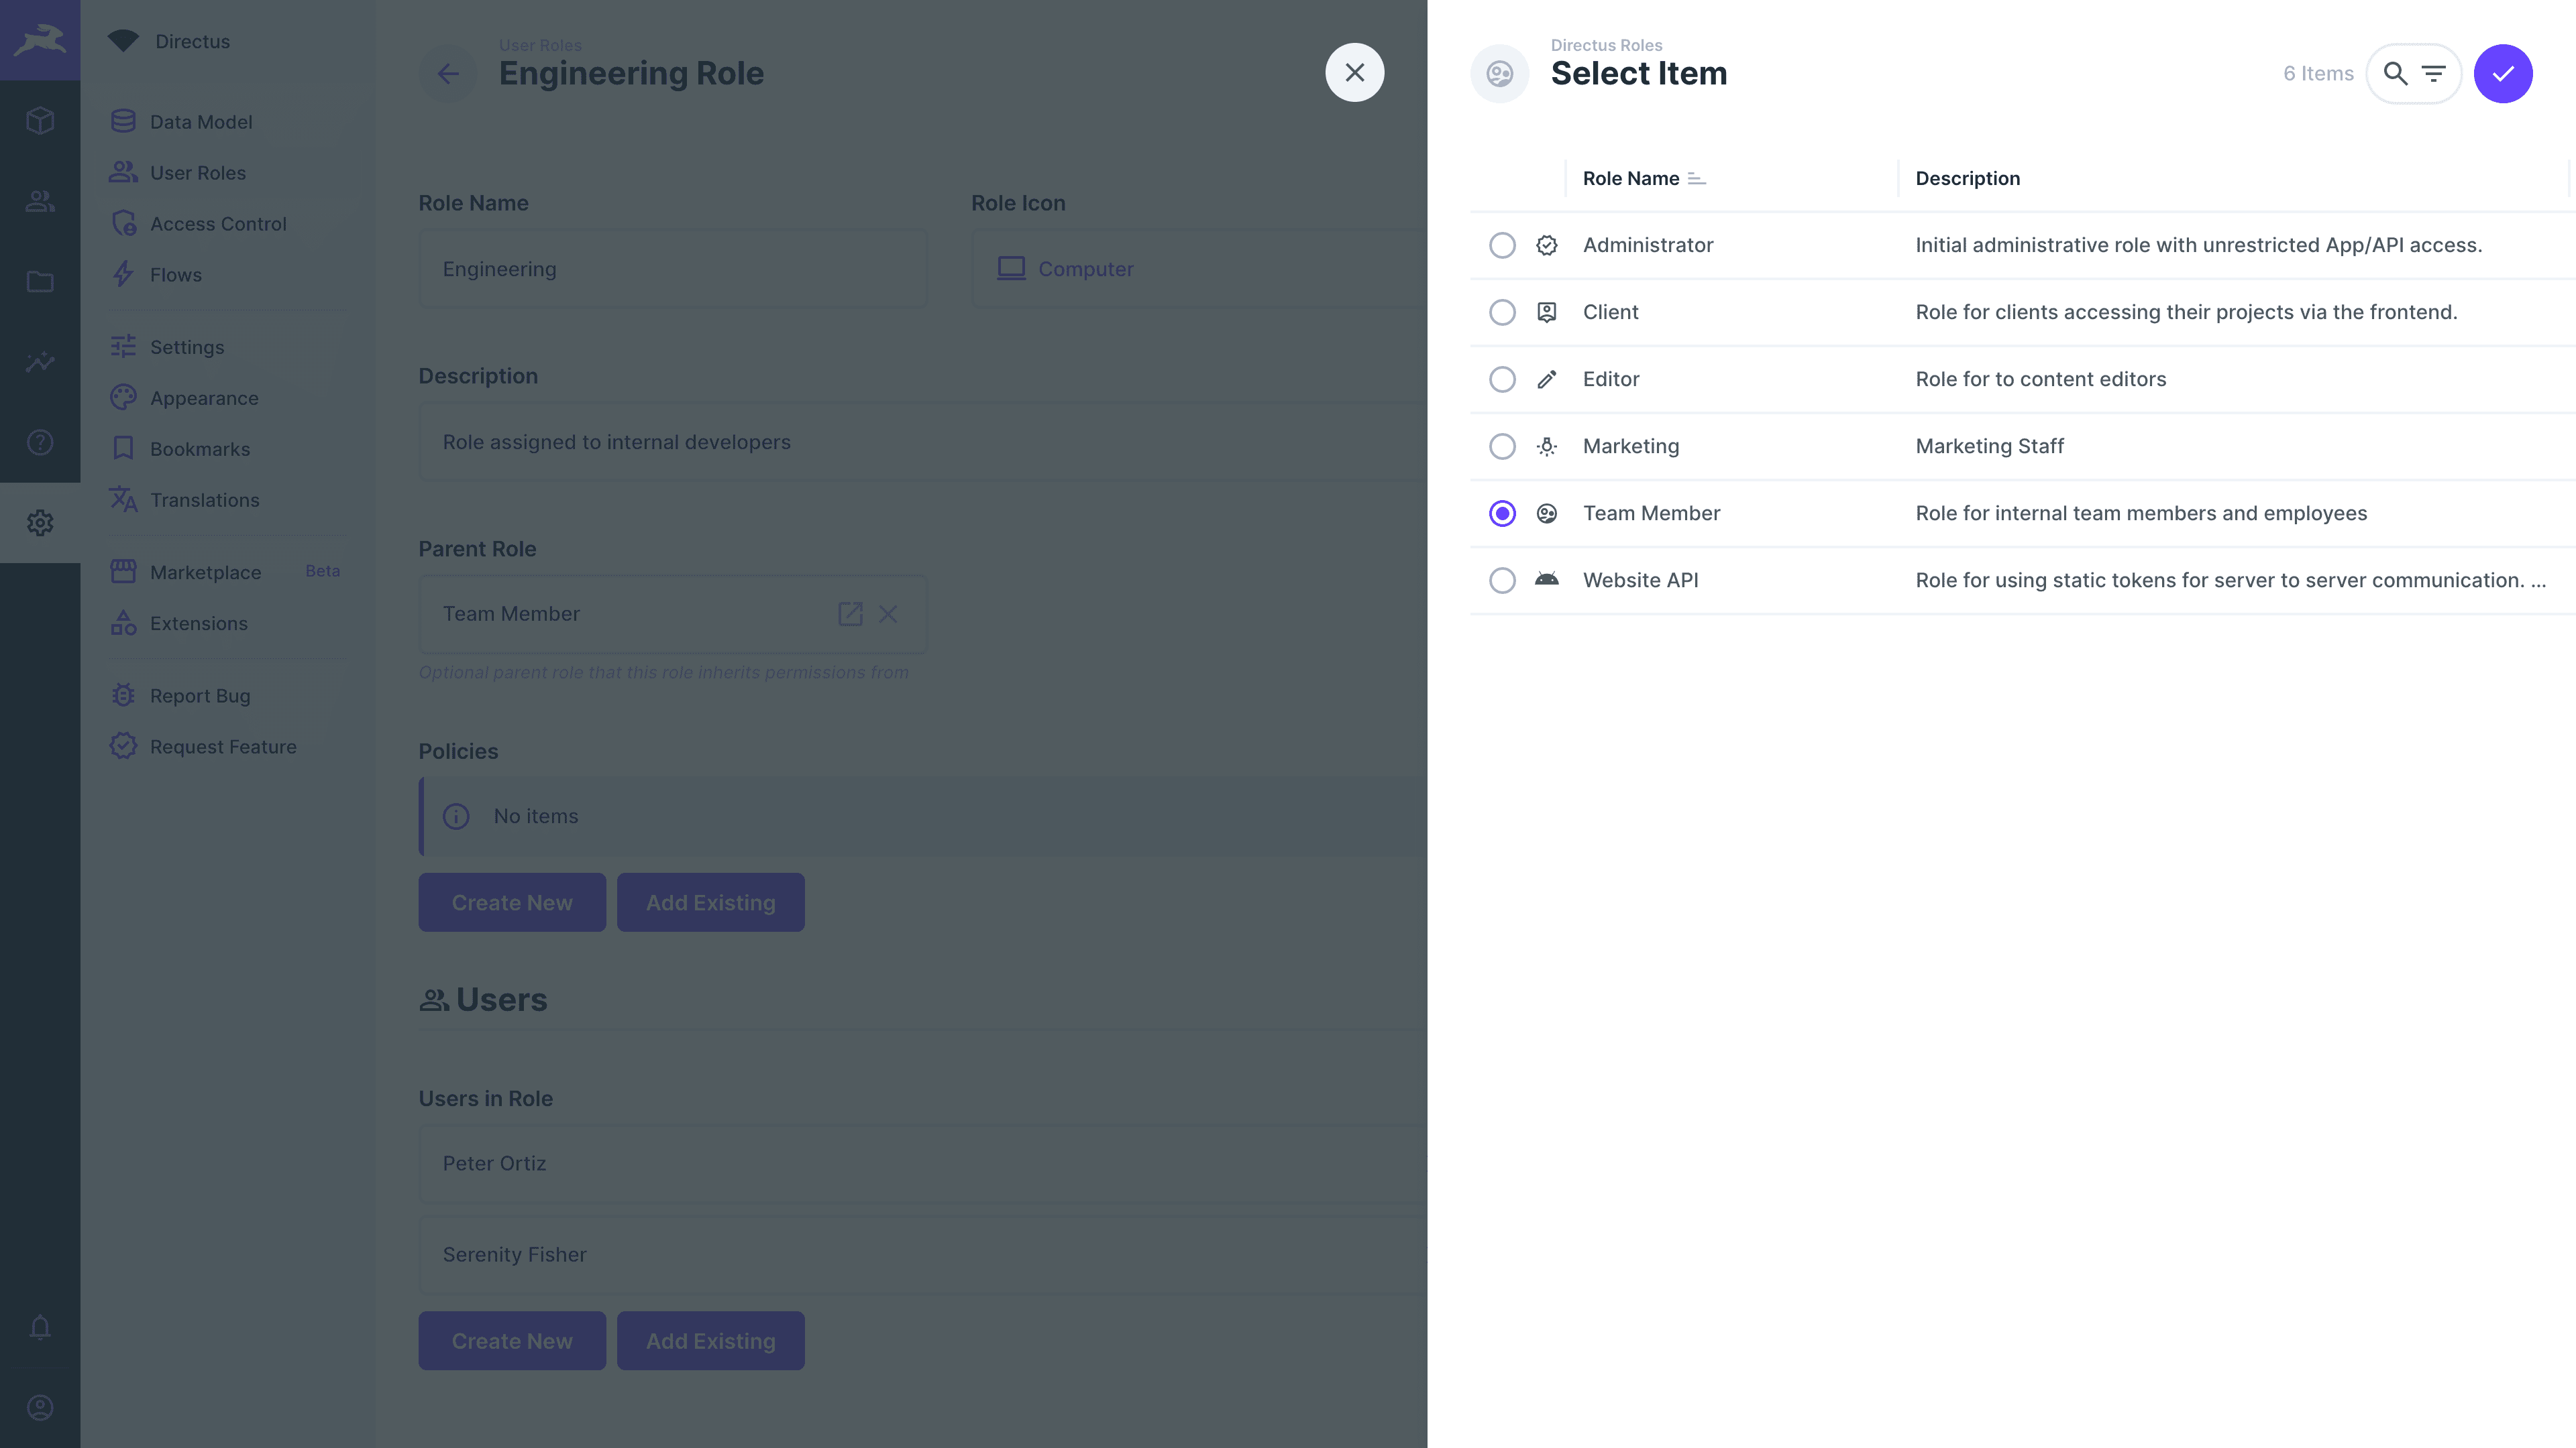Click the Editor role pencil icon

[x=1547, y=379]
